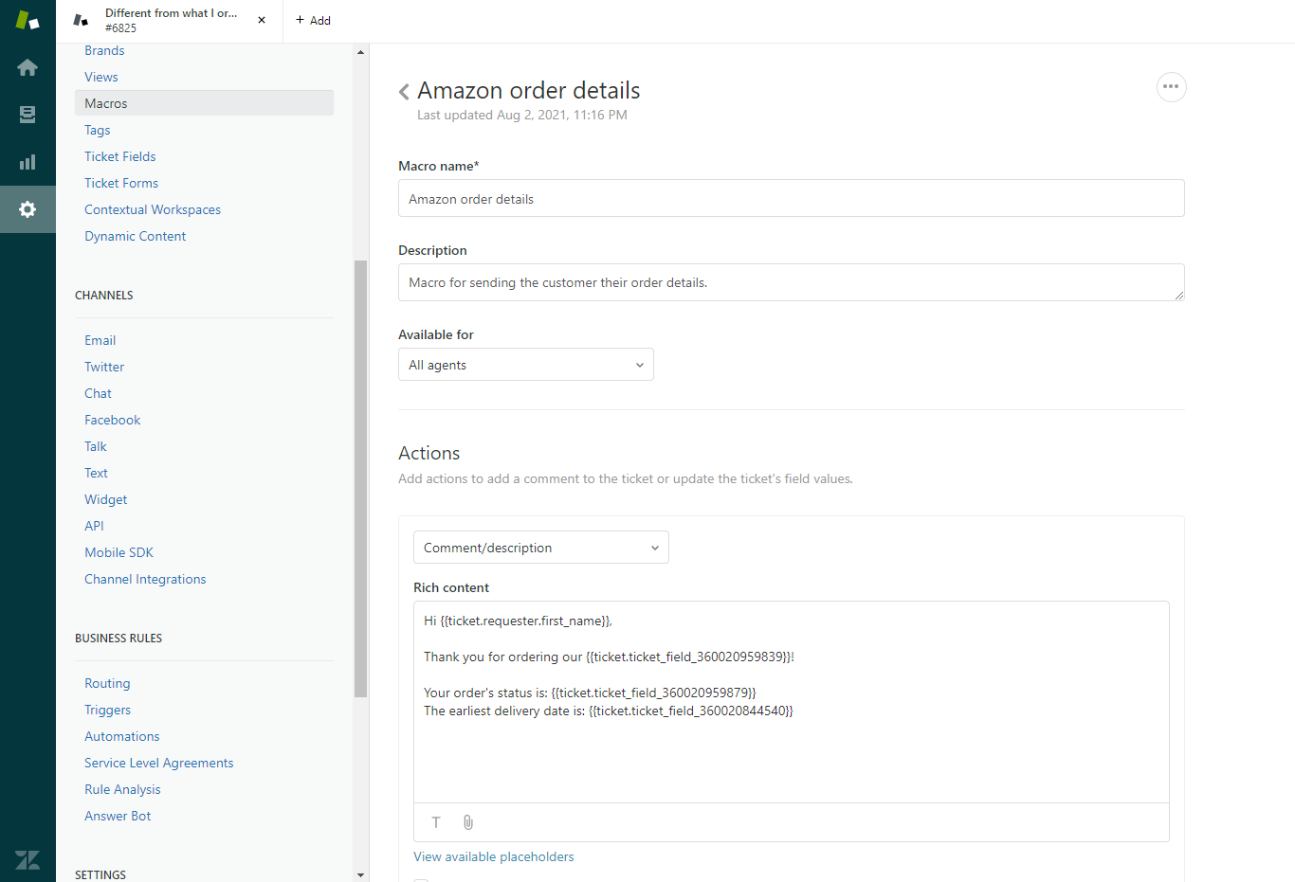Click inside the Rich content editor
The width and height of the screenshot is (1295, 882).
792,702
